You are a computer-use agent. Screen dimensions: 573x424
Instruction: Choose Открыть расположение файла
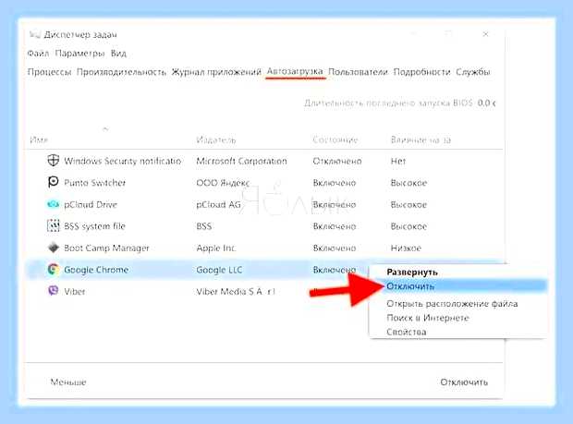[452, 304]
